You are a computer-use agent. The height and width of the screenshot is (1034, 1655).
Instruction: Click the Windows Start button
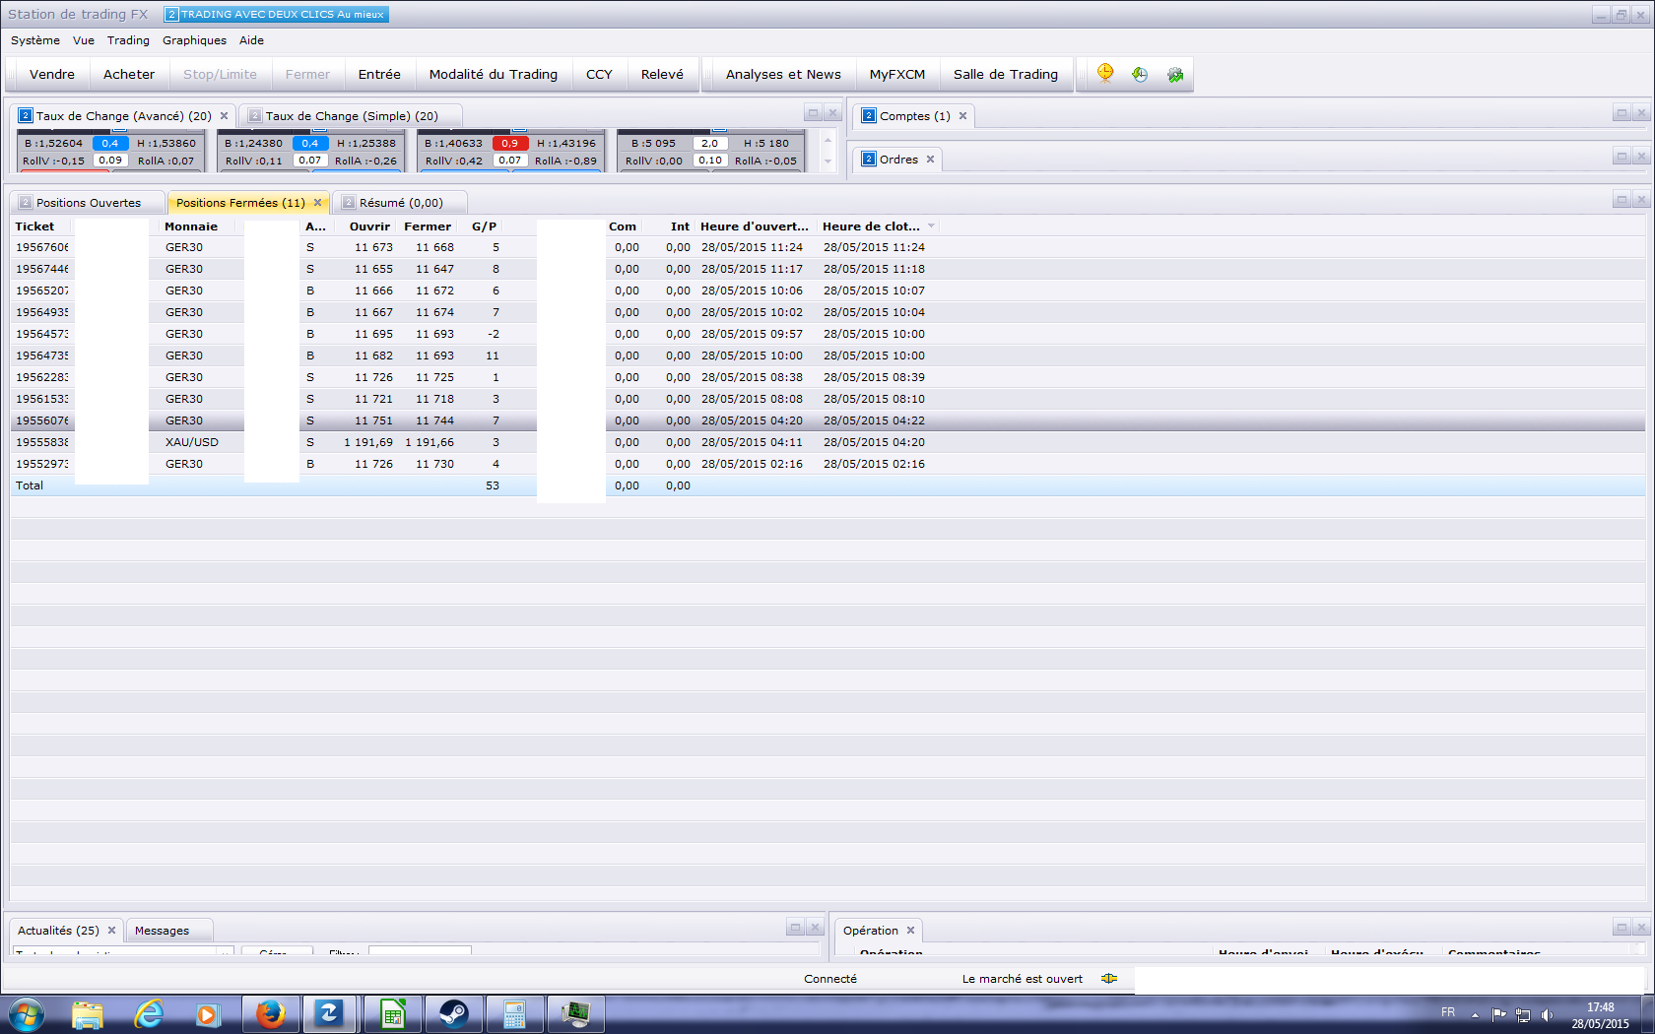[x=26, y=1014]
